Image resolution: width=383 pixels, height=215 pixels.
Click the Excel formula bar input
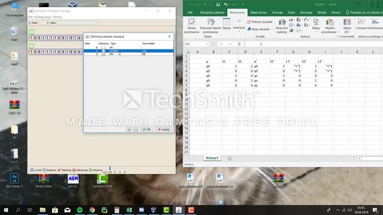point(314,44)
